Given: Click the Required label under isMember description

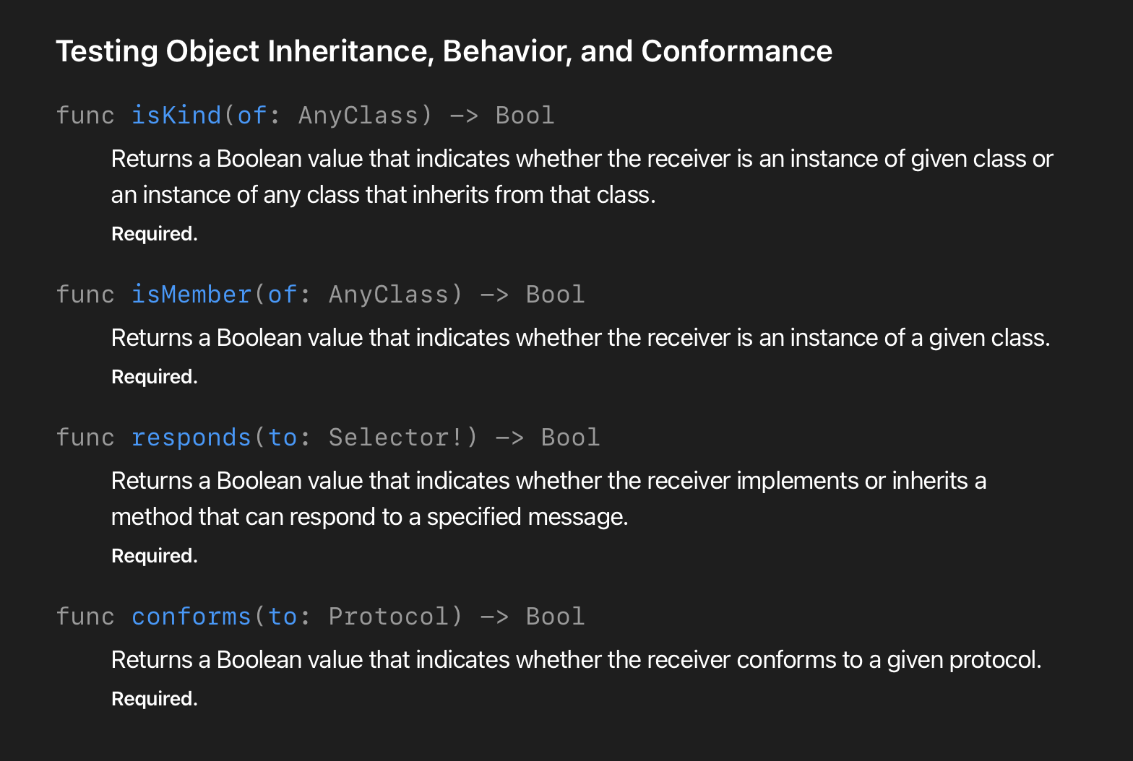Looking at the screenshot, I should 155,377.
